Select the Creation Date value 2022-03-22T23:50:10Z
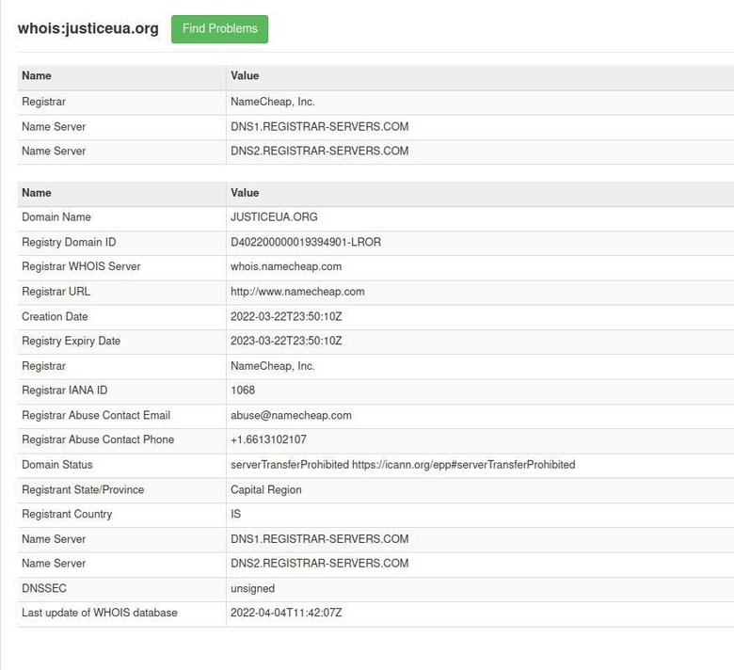Screen dimensions: 734x670 286,316
